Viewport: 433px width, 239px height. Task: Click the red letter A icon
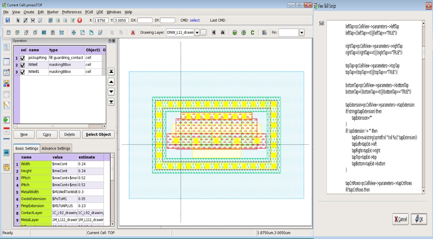133,32
